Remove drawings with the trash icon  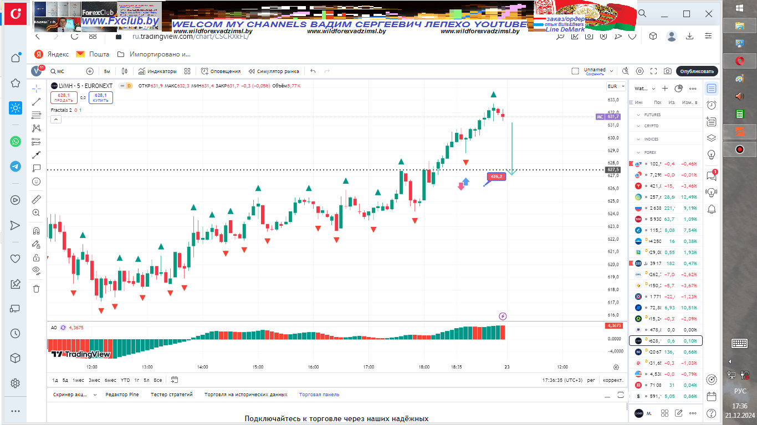(x=37, y=288)
